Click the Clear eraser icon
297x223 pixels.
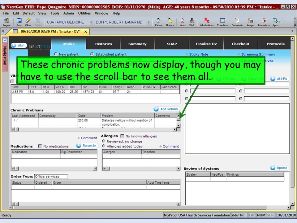[28, 22]
